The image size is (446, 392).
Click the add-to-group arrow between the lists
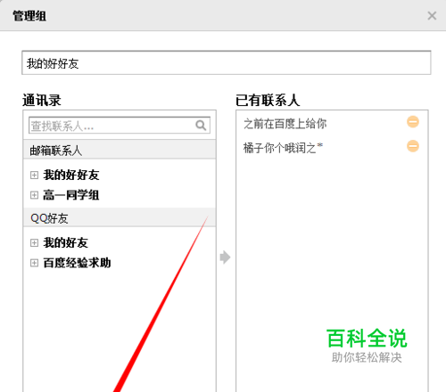click(225, 257)
